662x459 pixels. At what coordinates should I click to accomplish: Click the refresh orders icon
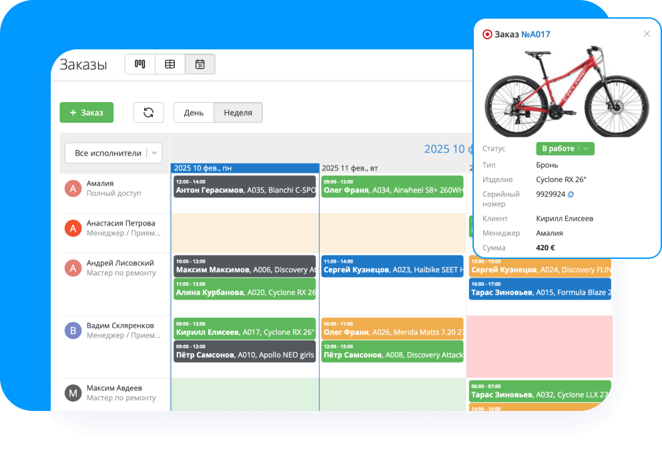pos(148,112)
